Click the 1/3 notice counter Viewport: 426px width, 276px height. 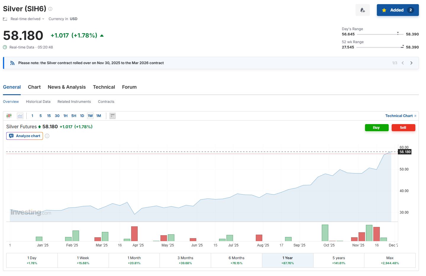click(395, 63)
